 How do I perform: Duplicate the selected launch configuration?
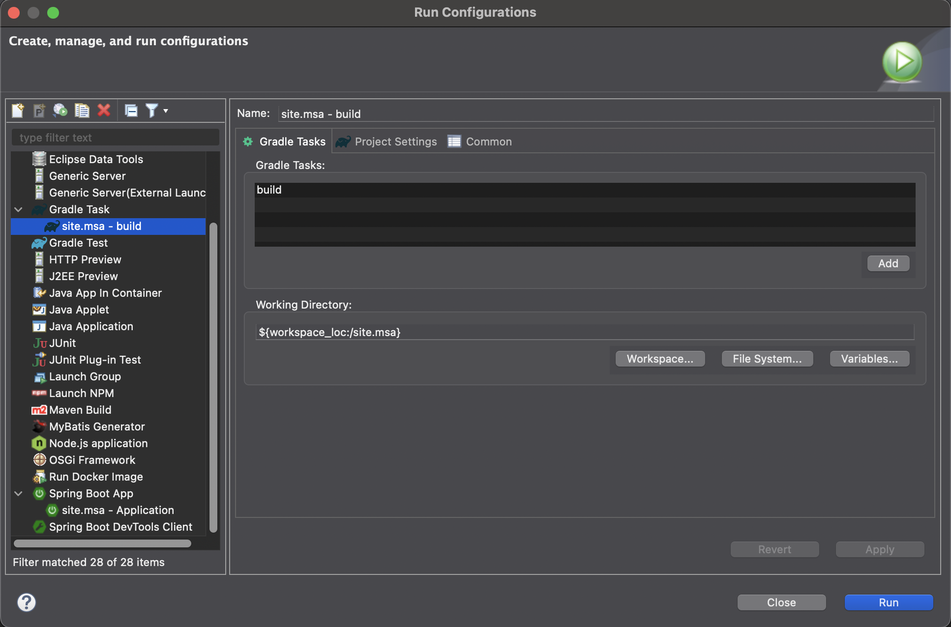coord(82,111)
